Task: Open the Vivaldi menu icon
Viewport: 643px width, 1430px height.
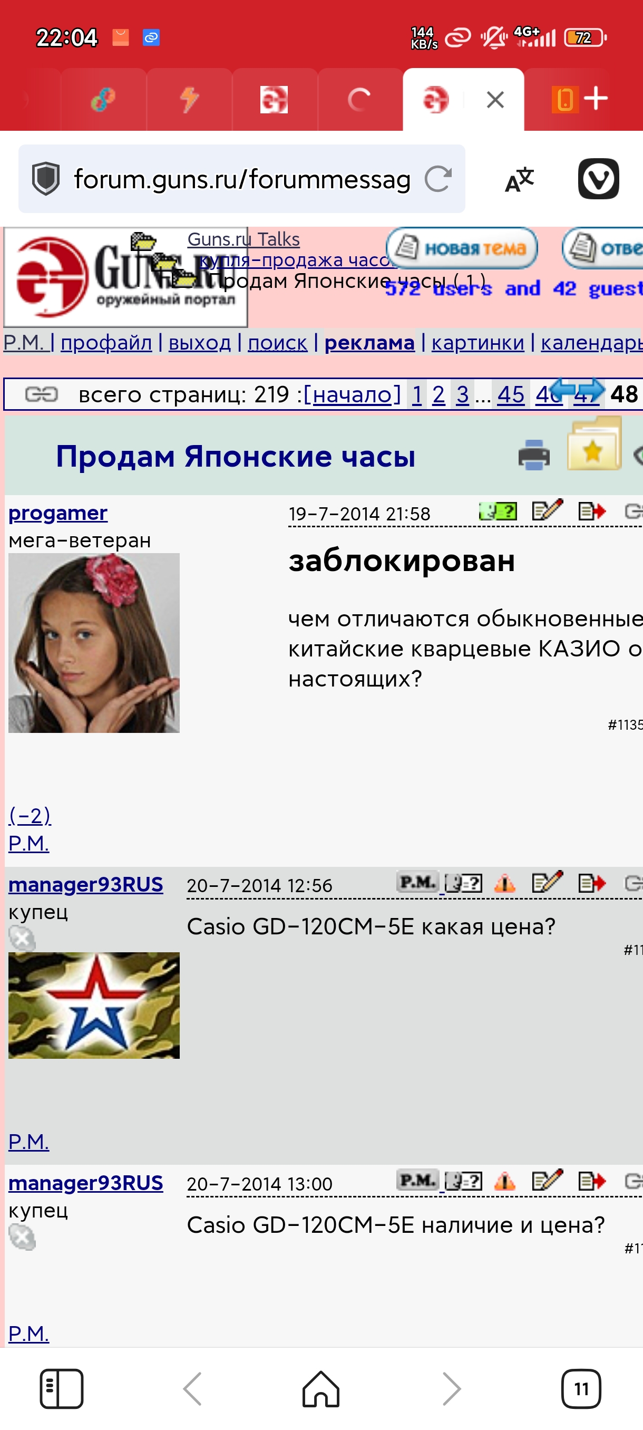Action: click(x=598, y=179)
